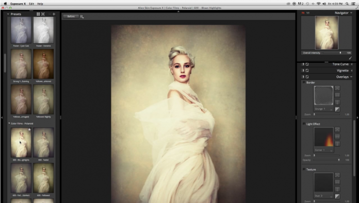Click the brush icon below Overall Intensity
Image resolution: width=359 pixels, height=203 pixels.
point(350,58)
